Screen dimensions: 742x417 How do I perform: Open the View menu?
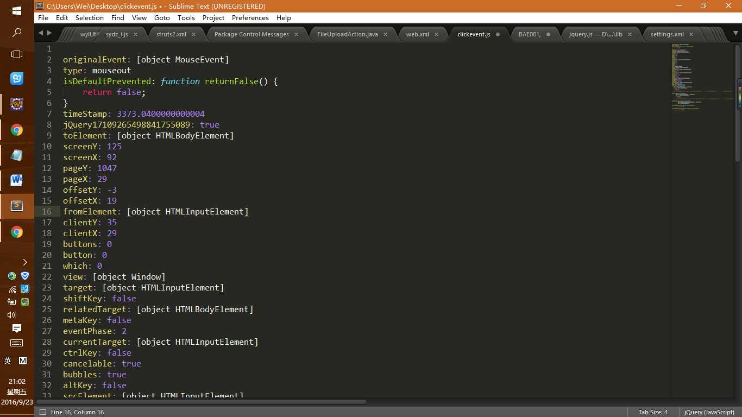139,17
